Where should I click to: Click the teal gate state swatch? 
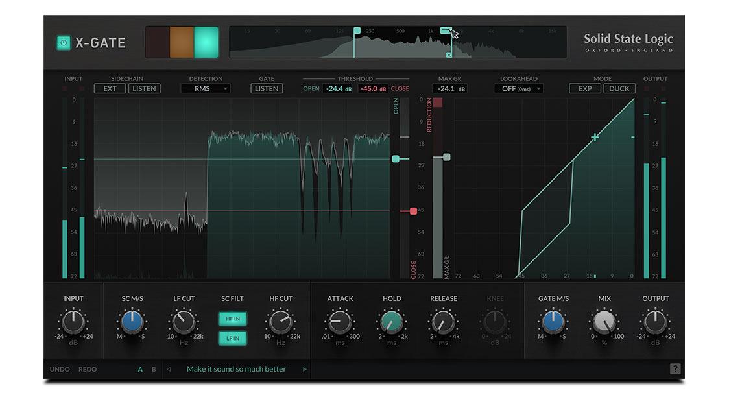click(x=206, y=42)
